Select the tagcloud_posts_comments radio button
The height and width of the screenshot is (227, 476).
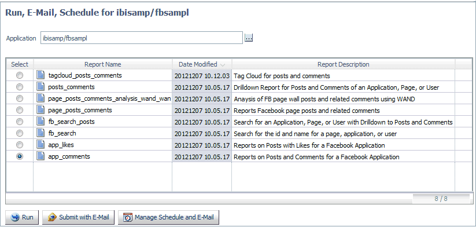pos(20,75)
